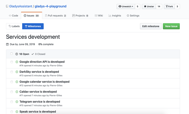Check the Telegram service issue checkbox
The height and width of the screenshot is (114, 189).
pyautogui.click(x=12, y=102)
